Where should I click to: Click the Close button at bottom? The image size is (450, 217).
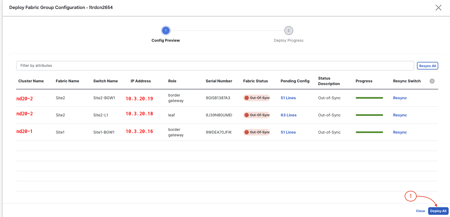[x=420, y=211]
